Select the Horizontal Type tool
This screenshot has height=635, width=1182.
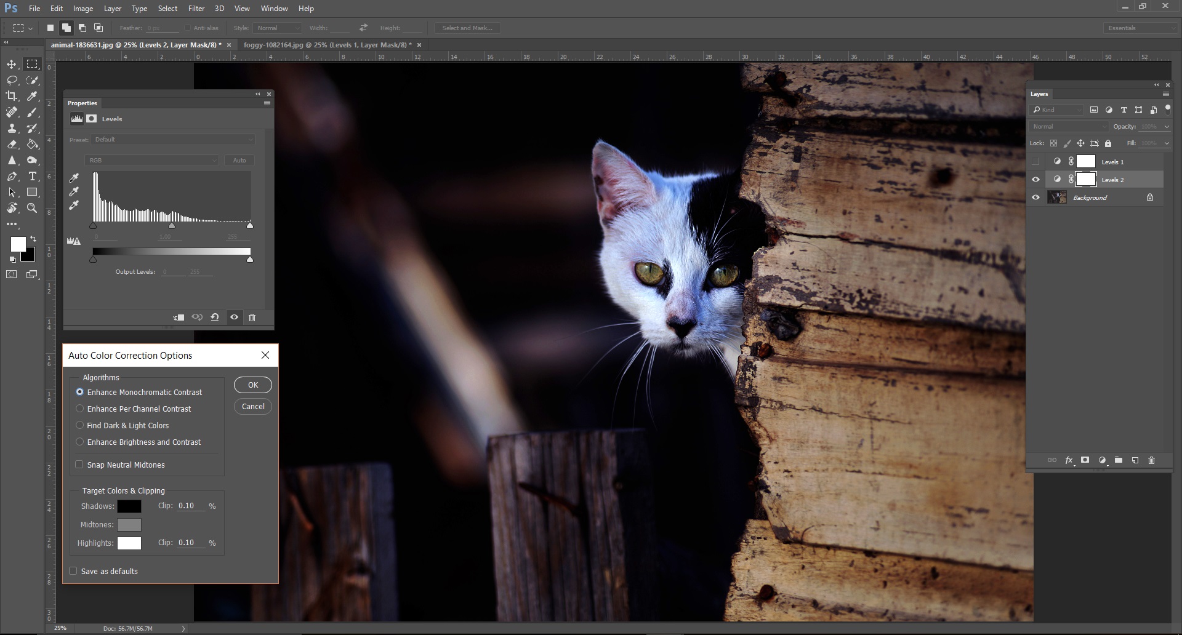coord(32,176)
